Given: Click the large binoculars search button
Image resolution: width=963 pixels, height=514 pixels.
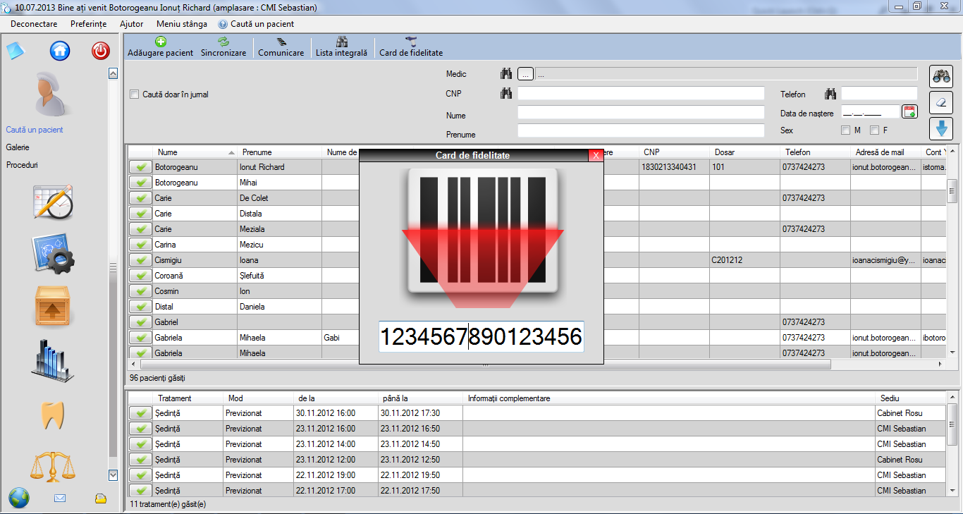Looking at the screenshot, I should coord(941,76).
